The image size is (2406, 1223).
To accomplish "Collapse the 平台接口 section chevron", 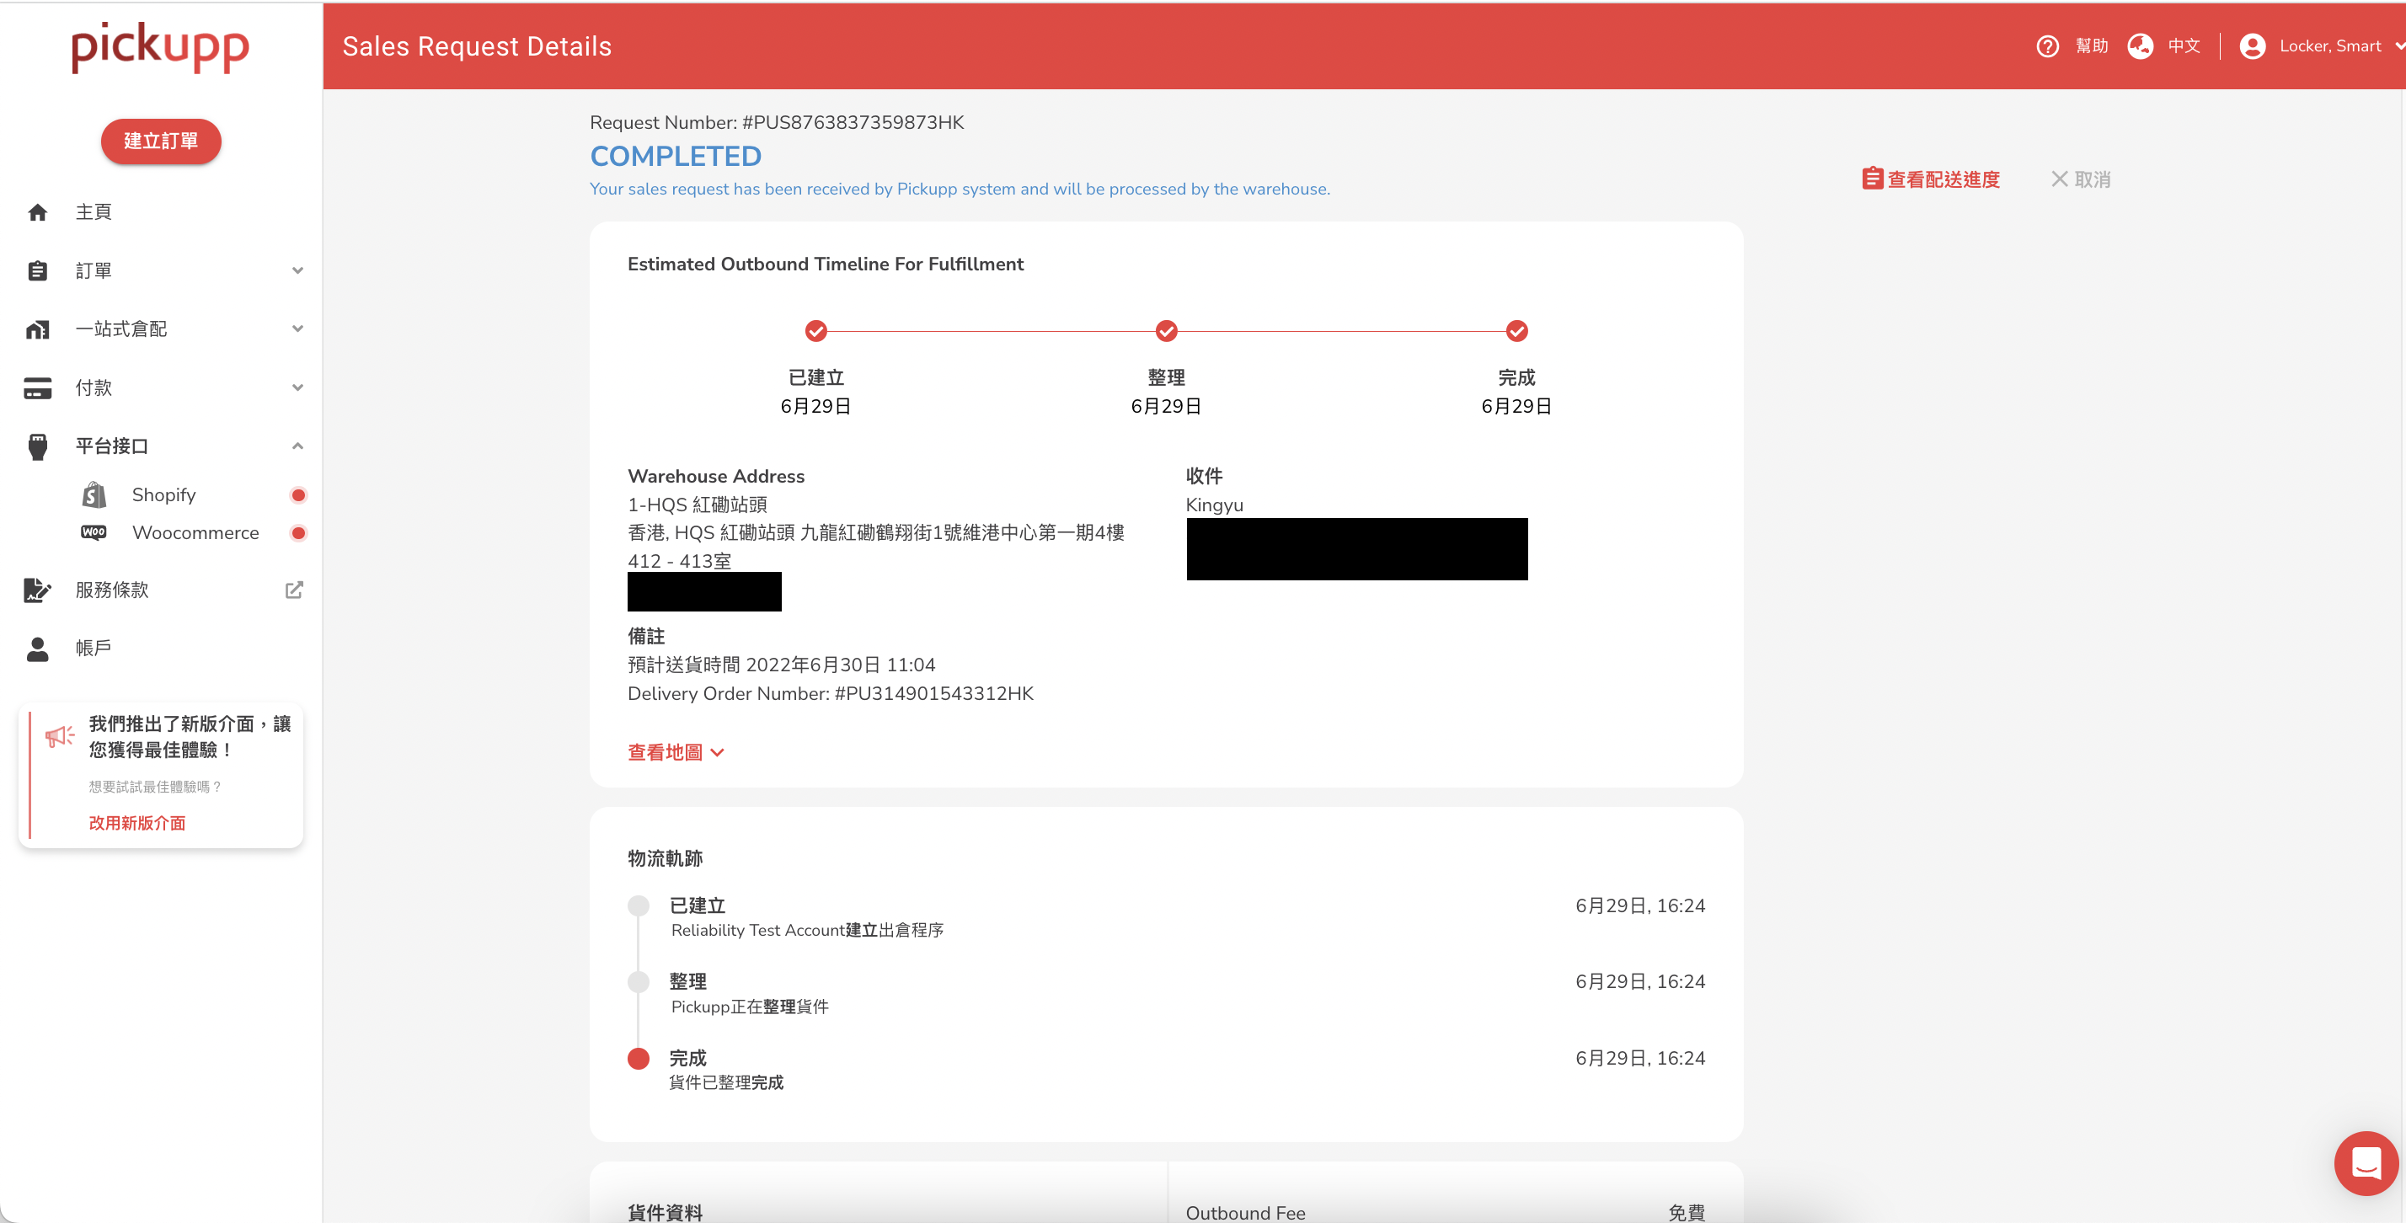I will [297, 446].
